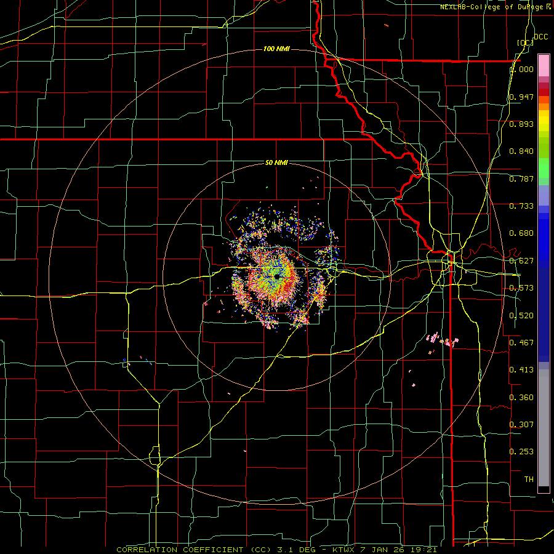Viewport: 554px width, 554px height.
Task: Click the "50 NMI" range ring label
Action: (276, 163)
